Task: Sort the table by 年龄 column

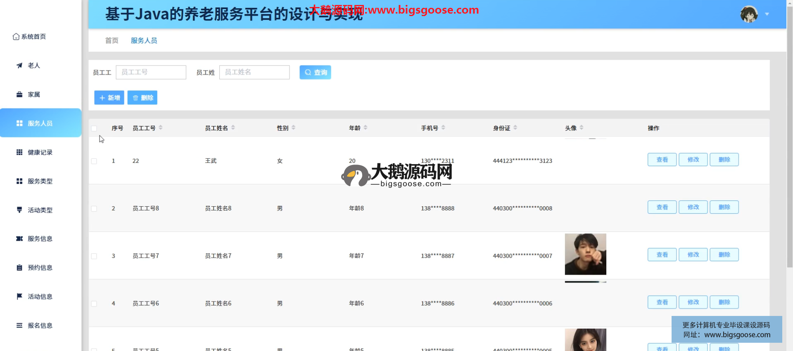Action: tap(366, 128)
